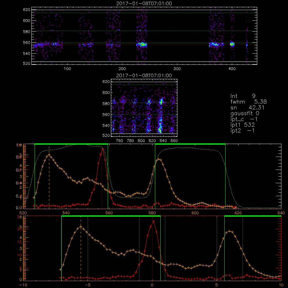This screenshot has height=288, width=288.
Task: Click y-axis label 600 on middle image
Action: [x=106, y=92]
